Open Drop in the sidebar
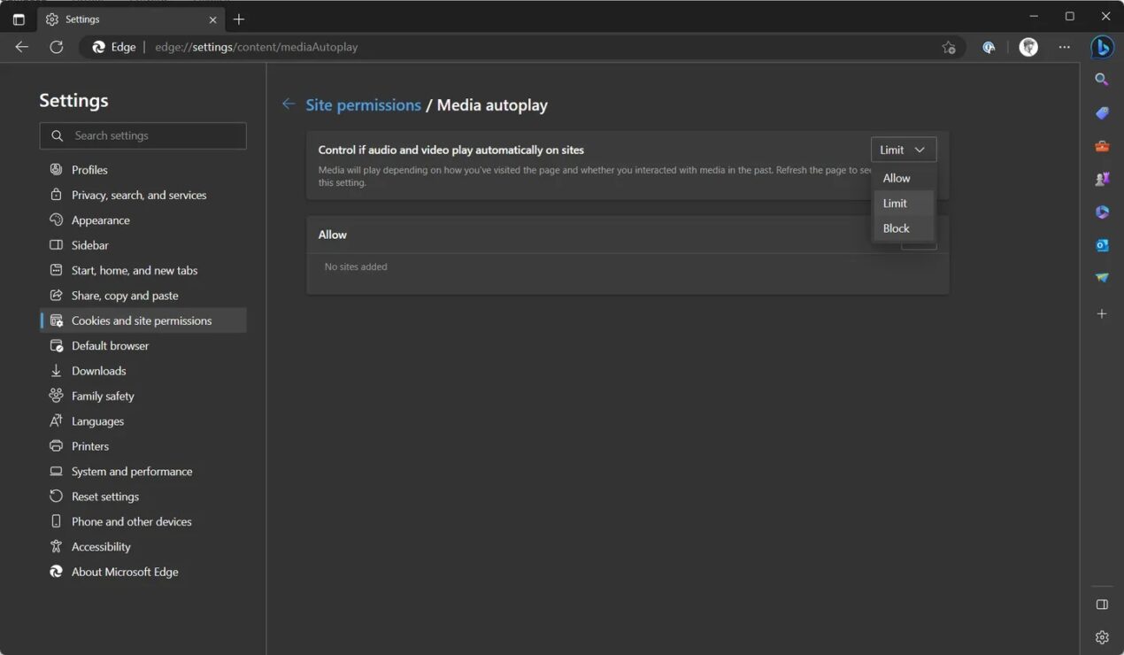The height and width of the screenshot is (655, 1124). [1102, 277]
